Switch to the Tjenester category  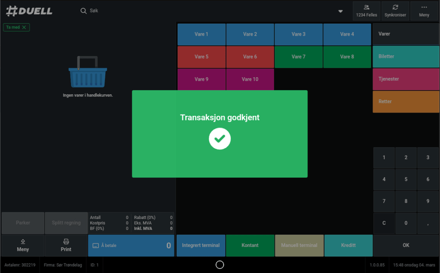pos(405,79)
